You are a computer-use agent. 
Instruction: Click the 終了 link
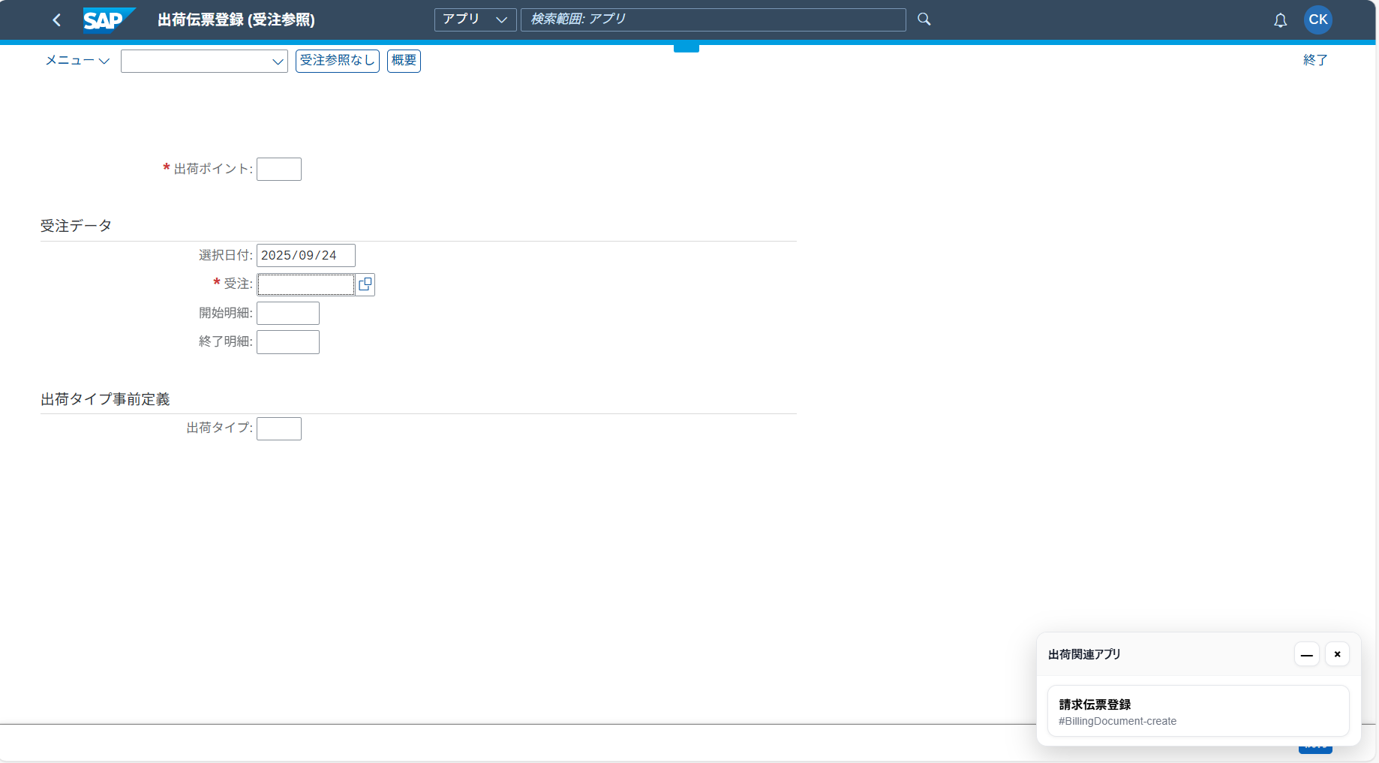[x=1315, y=60]
